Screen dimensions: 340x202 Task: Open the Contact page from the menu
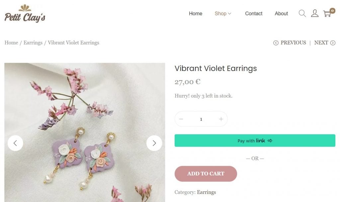point(254,14)
